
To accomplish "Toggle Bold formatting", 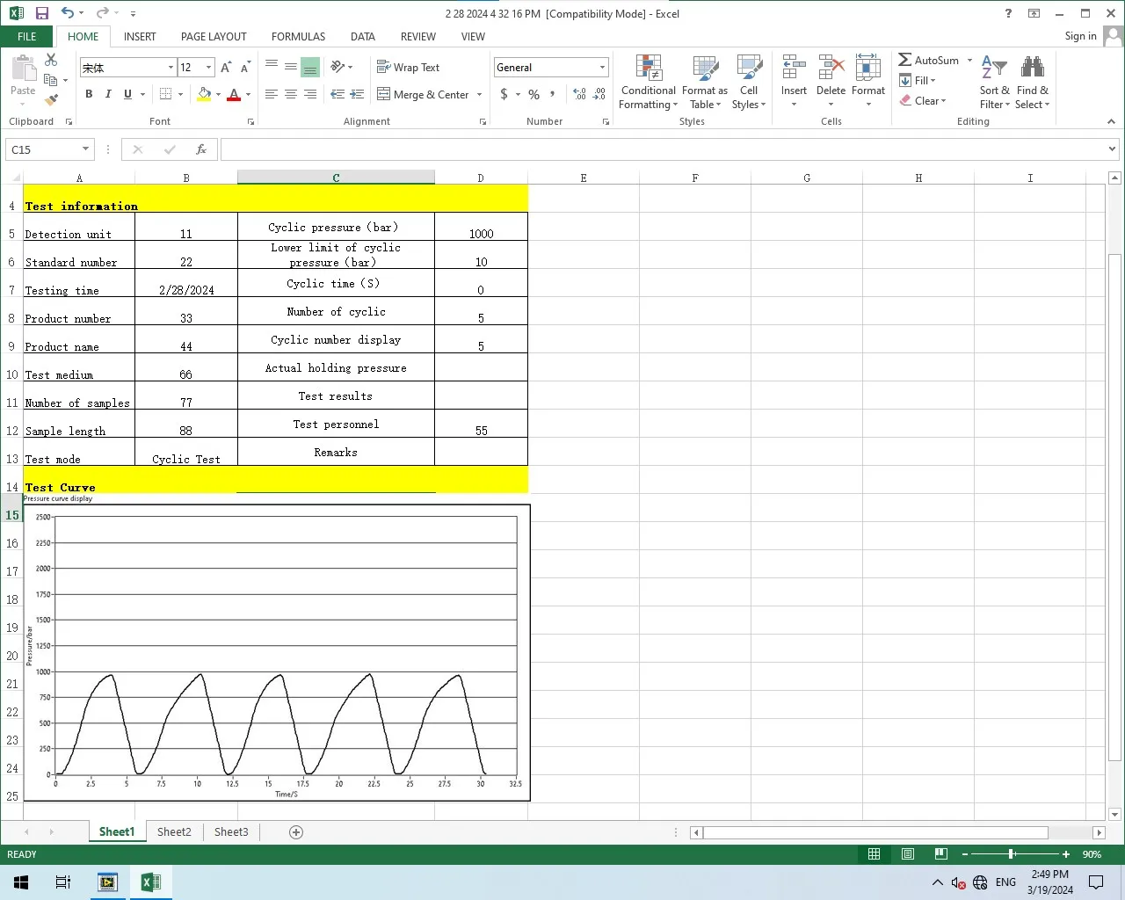I will pos(89,94).
